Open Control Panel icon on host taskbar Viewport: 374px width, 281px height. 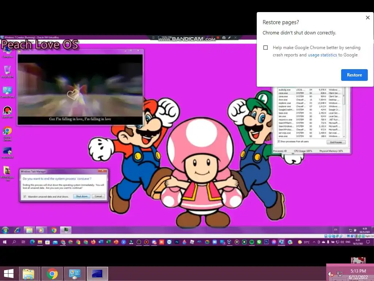pyautogui.click(x=75, y=274)
